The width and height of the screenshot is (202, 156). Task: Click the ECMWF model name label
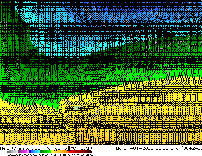click(x=88, y=148)
